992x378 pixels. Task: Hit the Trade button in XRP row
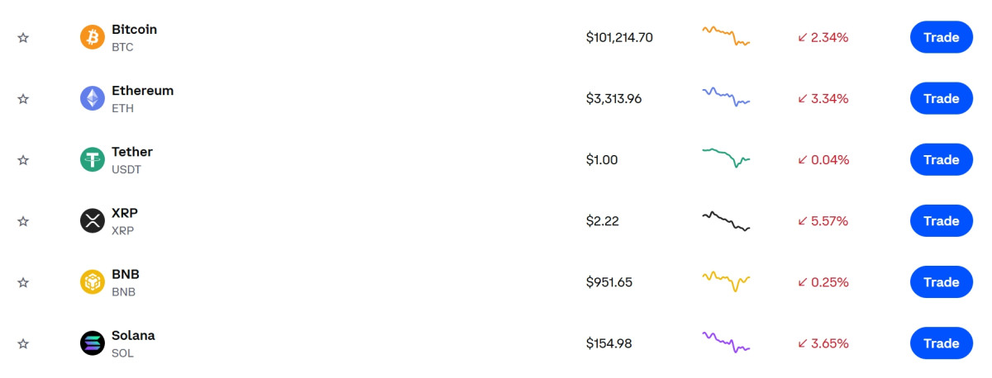click(941, 220)
